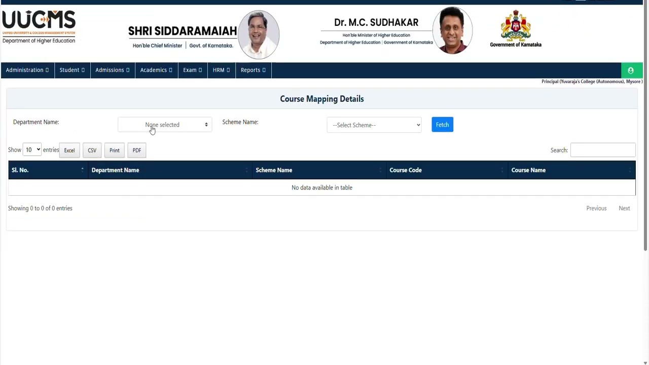Viewport: 649px width, 365px height.
Task: Click the UUCMS logo
Action: (x=39, y=27)
